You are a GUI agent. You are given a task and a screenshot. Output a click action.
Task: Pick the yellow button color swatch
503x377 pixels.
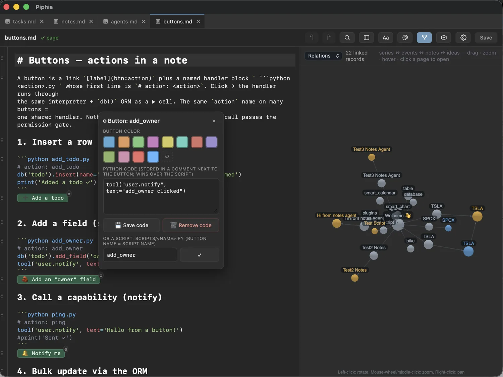pos(168,142)
